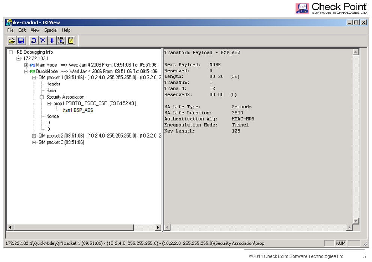This screenshot has width=372, height=262.
Task: Collapse the P2 QuickMode node
Action: [x=26, y=72]
